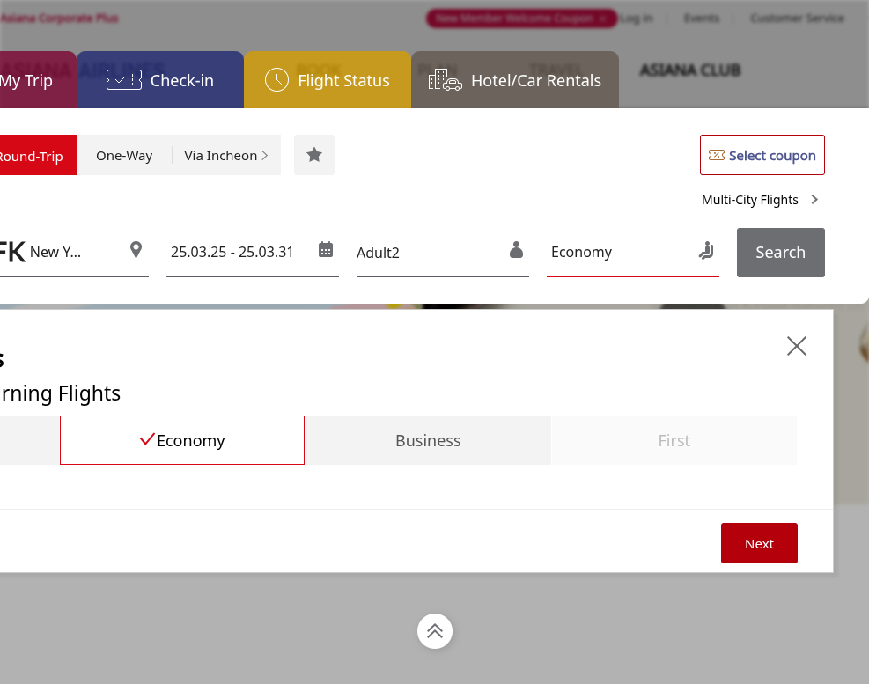Open the Hotel/Car Rentals tab
The width and height of the screenshot is (869, 684).
coord(515,80)
